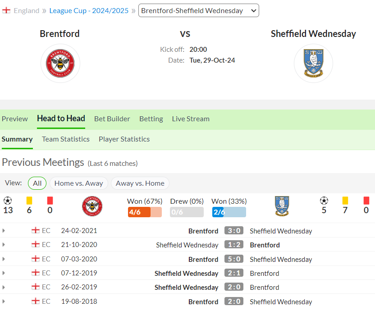Select Home vs. Away view filter

(79, 183)
